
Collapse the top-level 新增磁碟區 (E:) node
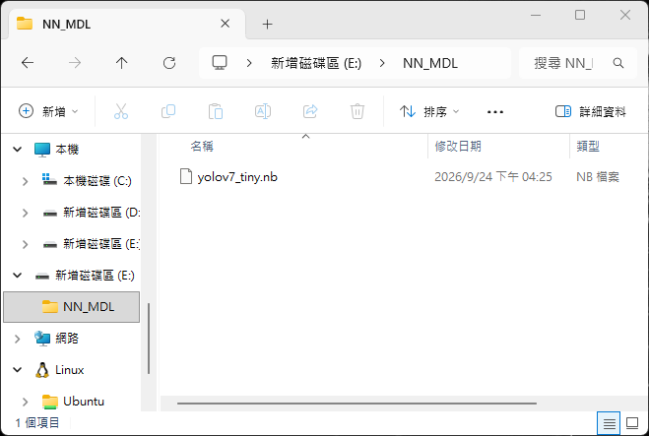point(18,276)
